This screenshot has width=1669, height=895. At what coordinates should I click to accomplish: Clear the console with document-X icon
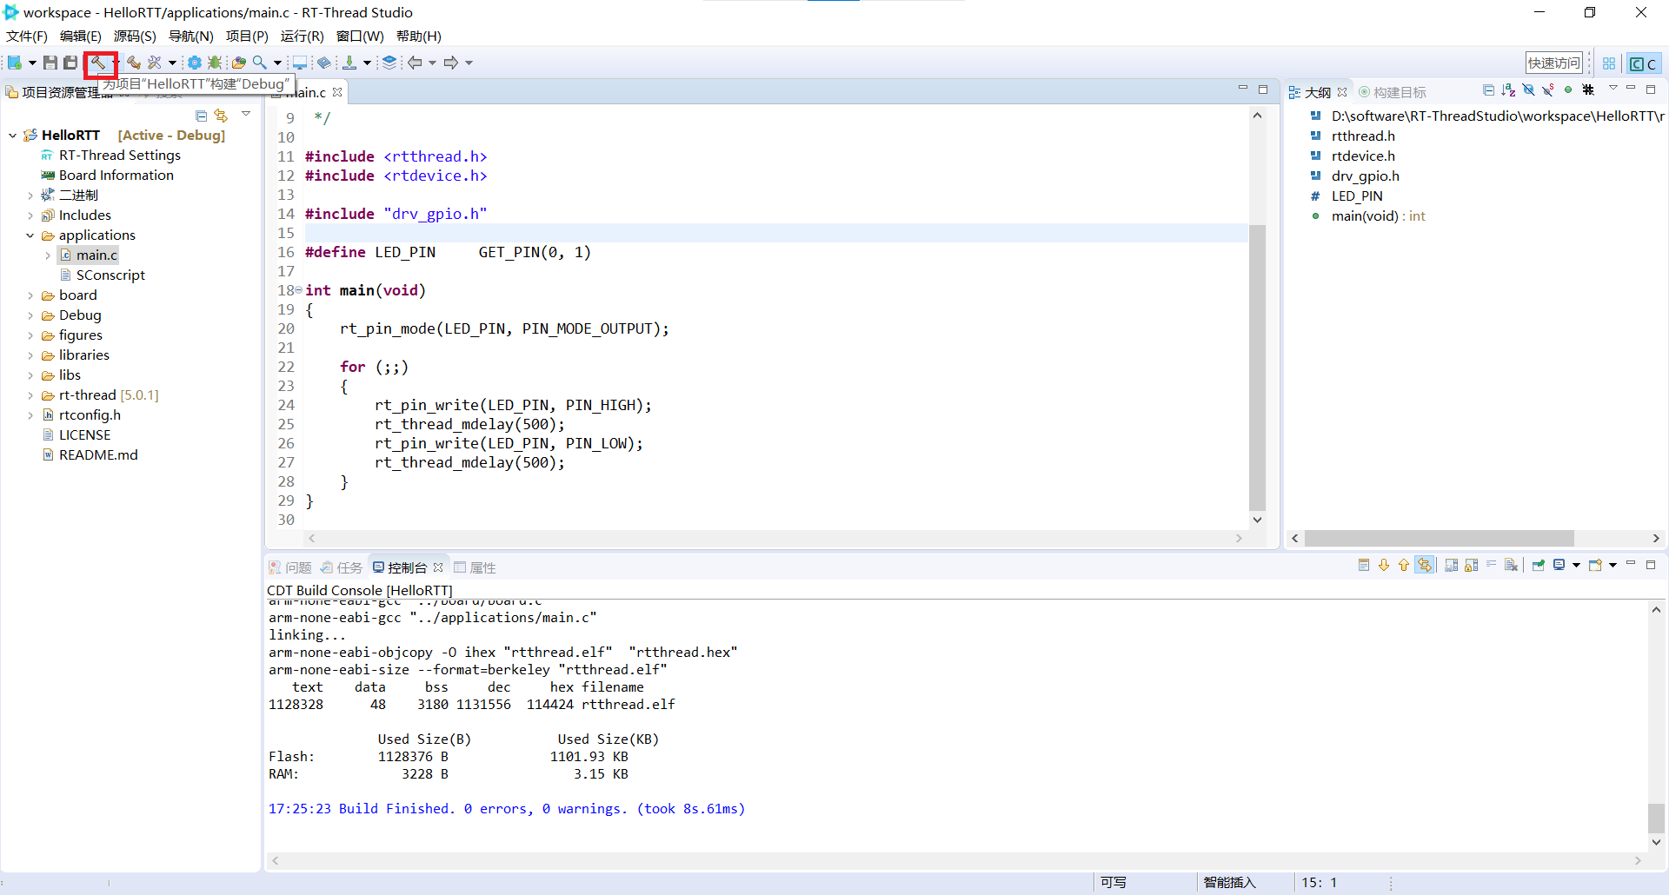pos(1512,566)
